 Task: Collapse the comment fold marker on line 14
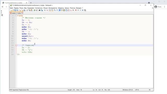pyautogui.click(x=16, y=45)
